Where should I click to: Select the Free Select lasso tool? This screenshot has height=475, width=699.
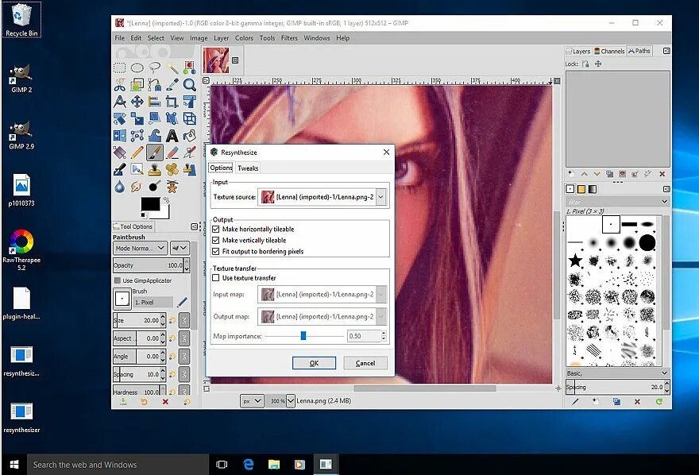tap(155, 68)
